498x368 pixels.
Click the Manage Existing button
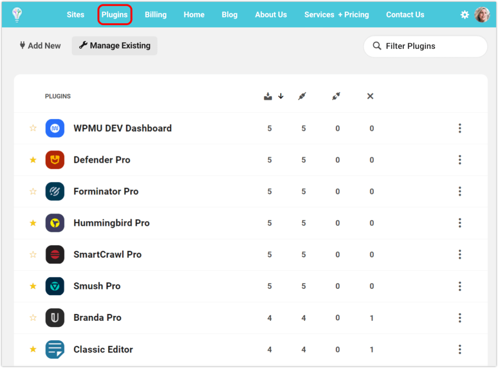(x=114, y=45)
